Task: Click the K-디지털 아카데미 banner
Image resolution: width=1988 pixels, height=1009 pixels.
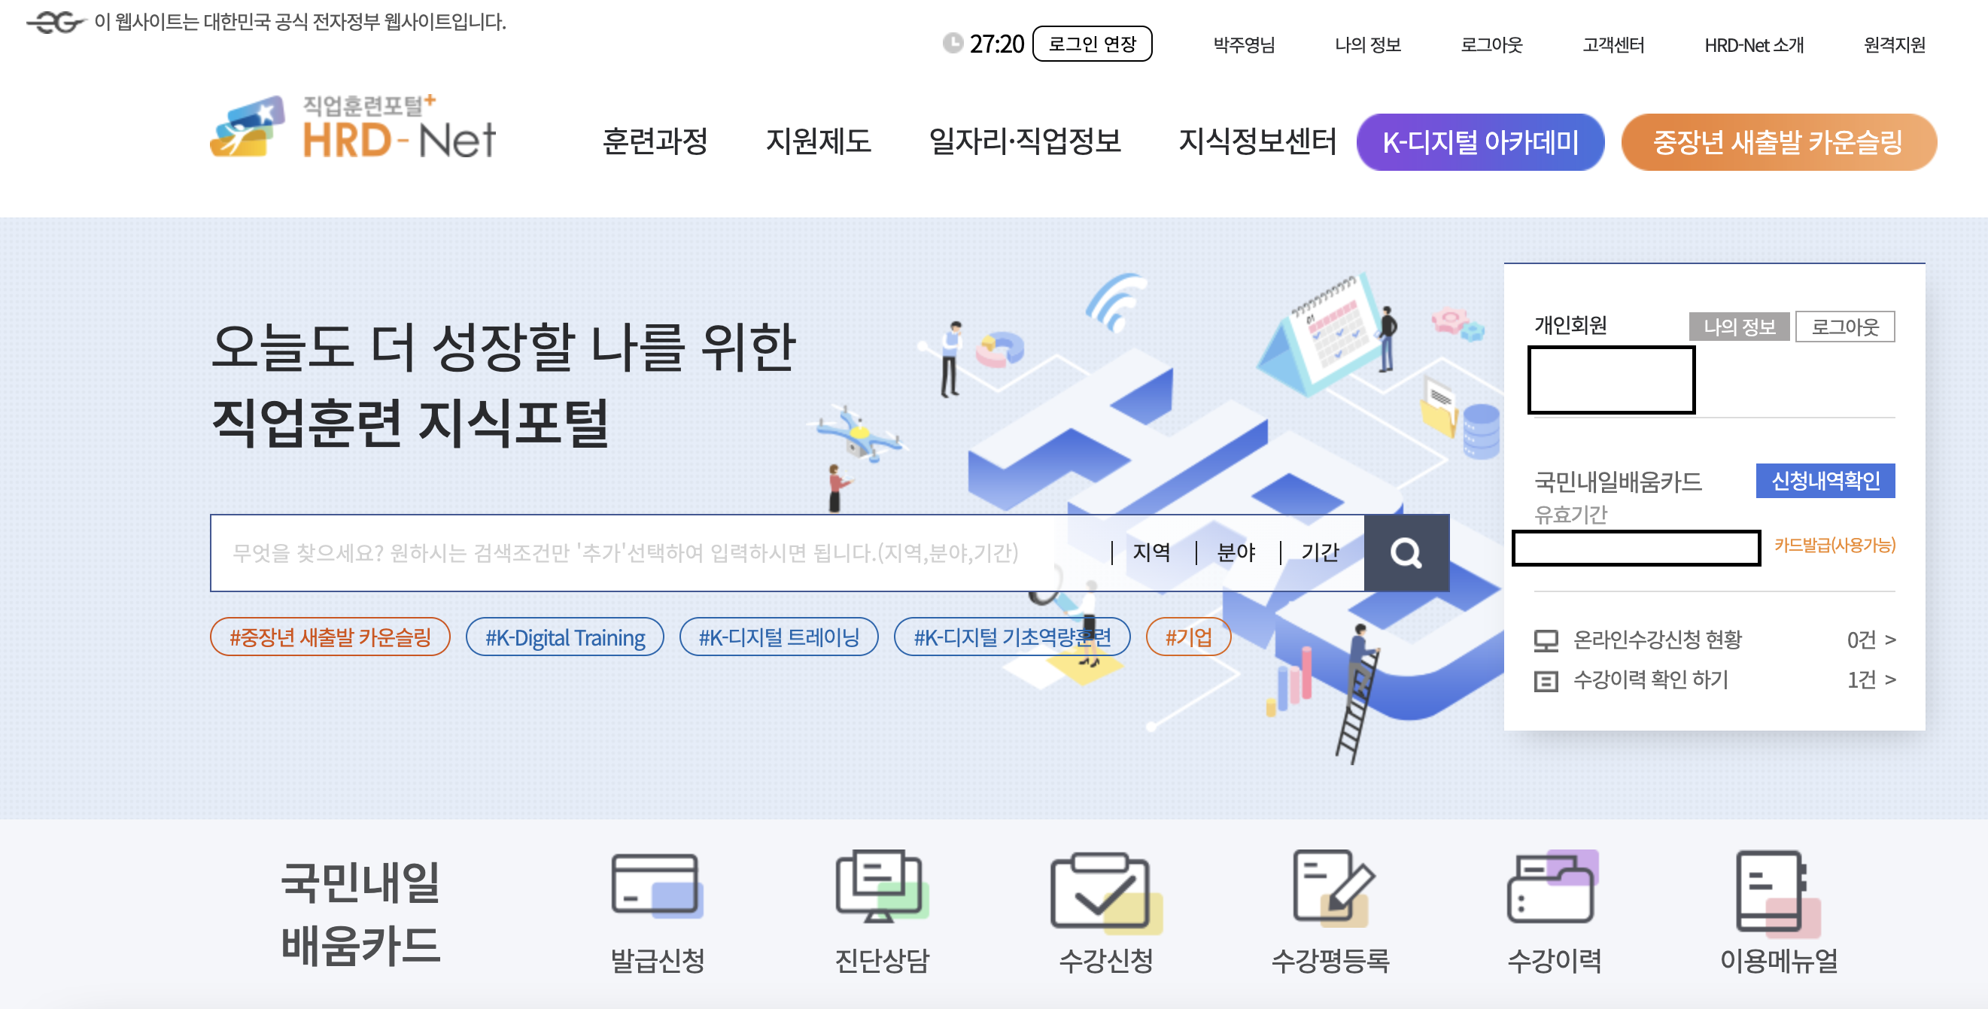Action: point(1479,142)
